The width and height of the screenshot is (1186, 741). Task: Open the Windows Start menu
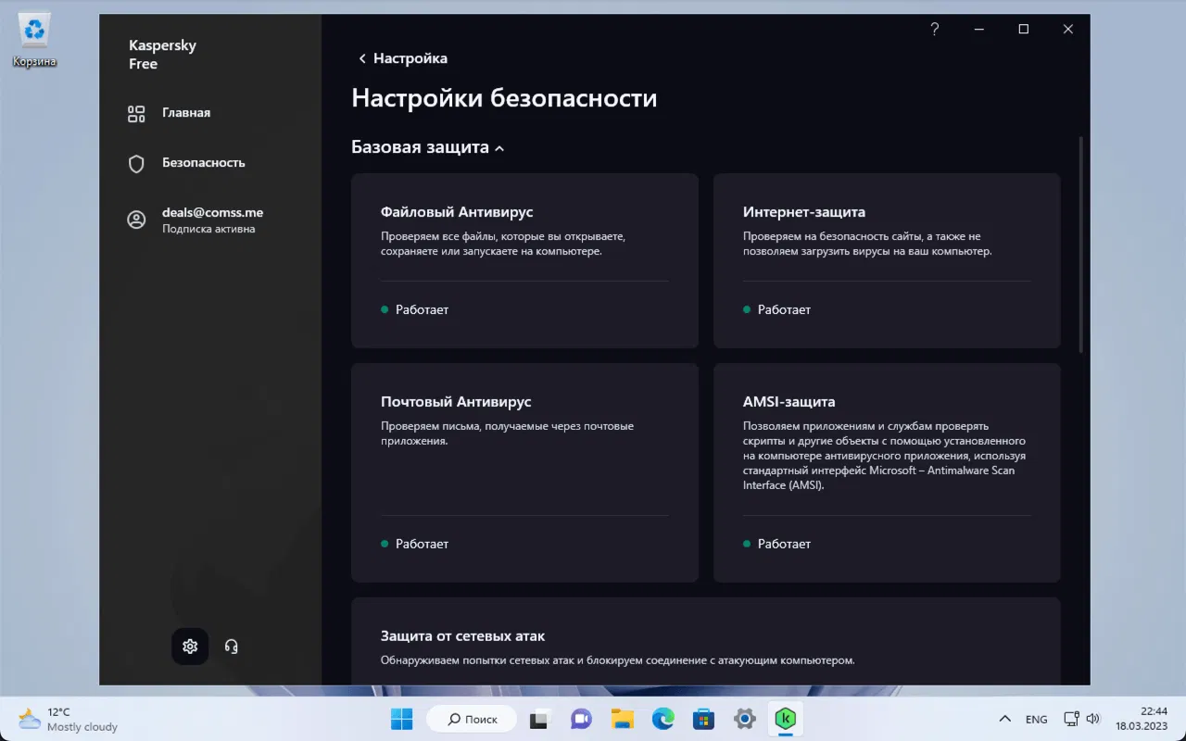click(402, 719)
